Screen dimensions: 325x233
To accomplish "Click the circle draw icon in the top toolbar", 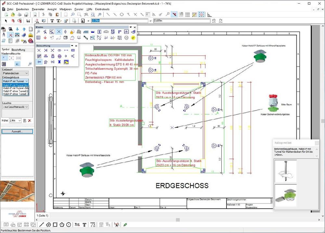I will 122,15.
